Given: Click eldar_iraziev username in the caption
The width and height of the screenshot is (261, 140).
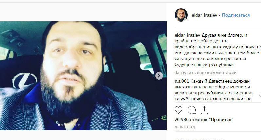Looking at the screenshot, I should coord(187,35).
